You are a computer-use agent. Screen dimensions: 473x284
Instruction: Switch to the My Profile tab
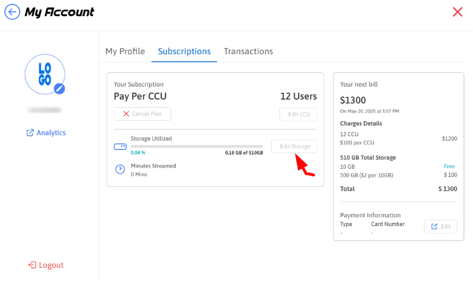coord(124,51)
